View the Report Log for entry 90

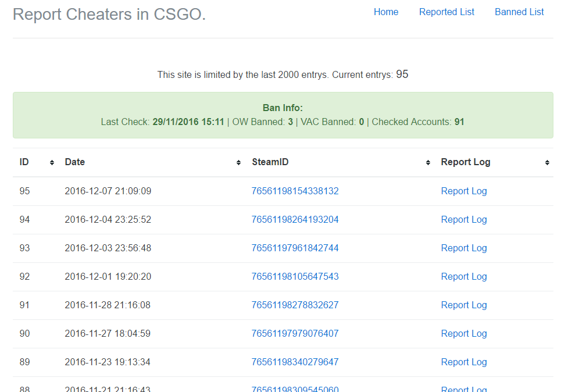464,333
